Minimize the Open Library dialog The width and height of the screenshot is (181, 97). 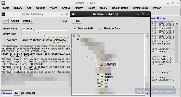62,14
